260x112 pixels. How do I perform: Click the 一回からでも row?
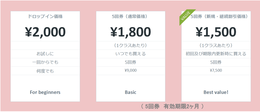click(45, 62)
